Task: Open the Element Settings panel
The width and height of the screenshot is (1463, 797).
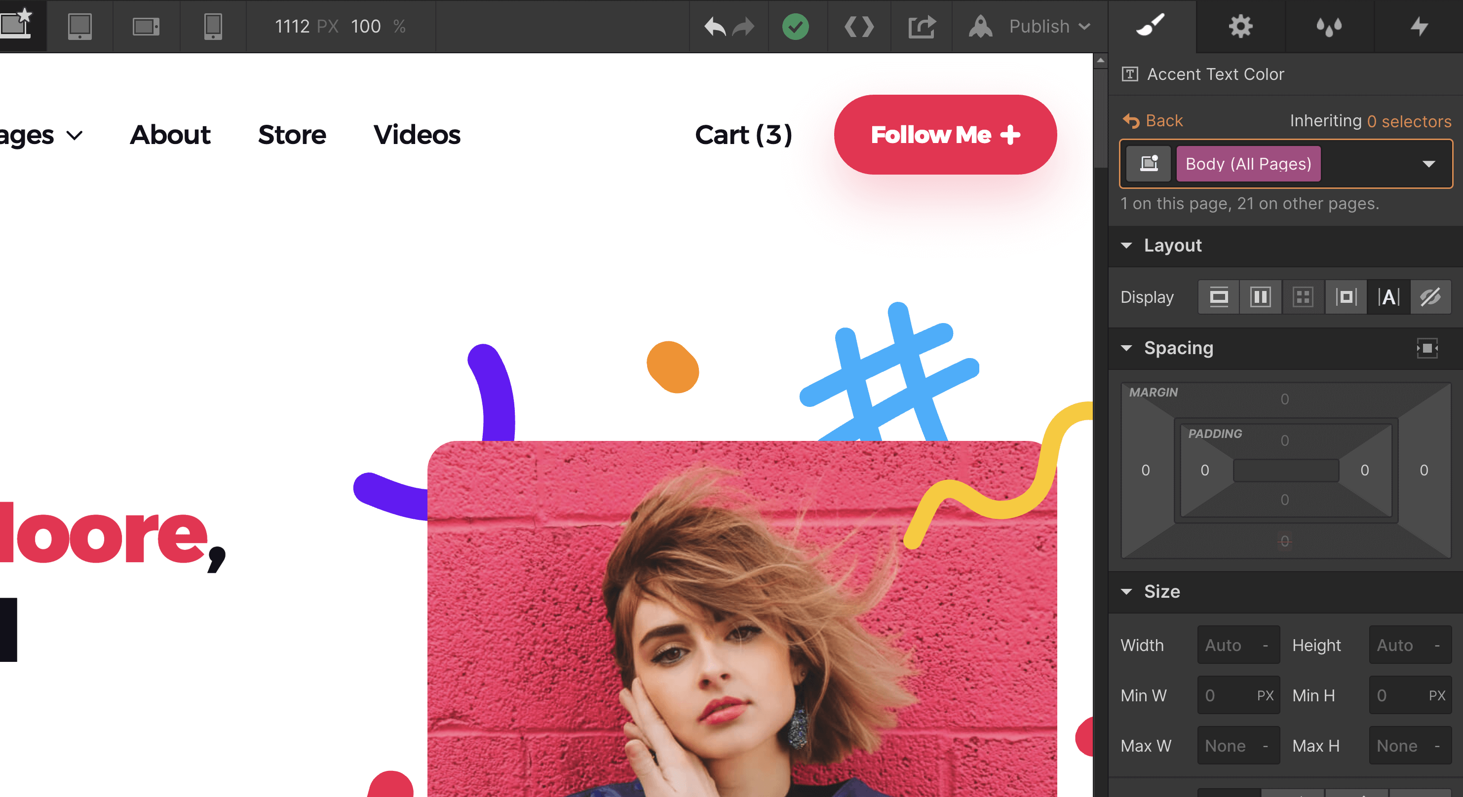Action: coord(1241,26)
